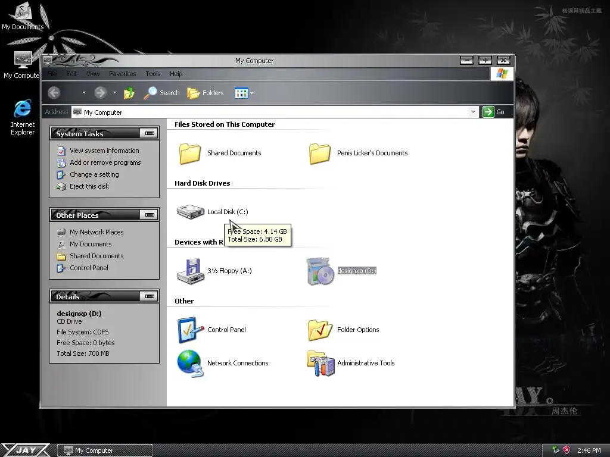Open the Help menu
Screen dimensions: 610x457
click(176, 74)
